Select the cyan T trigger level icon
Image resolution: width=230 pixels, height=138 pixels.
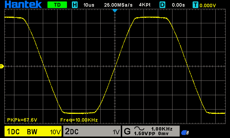[x=195, y=5]
